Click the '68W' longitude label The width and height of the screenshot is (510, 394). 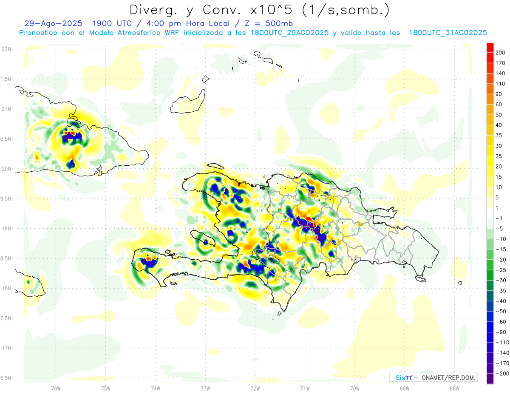point(454,388)
